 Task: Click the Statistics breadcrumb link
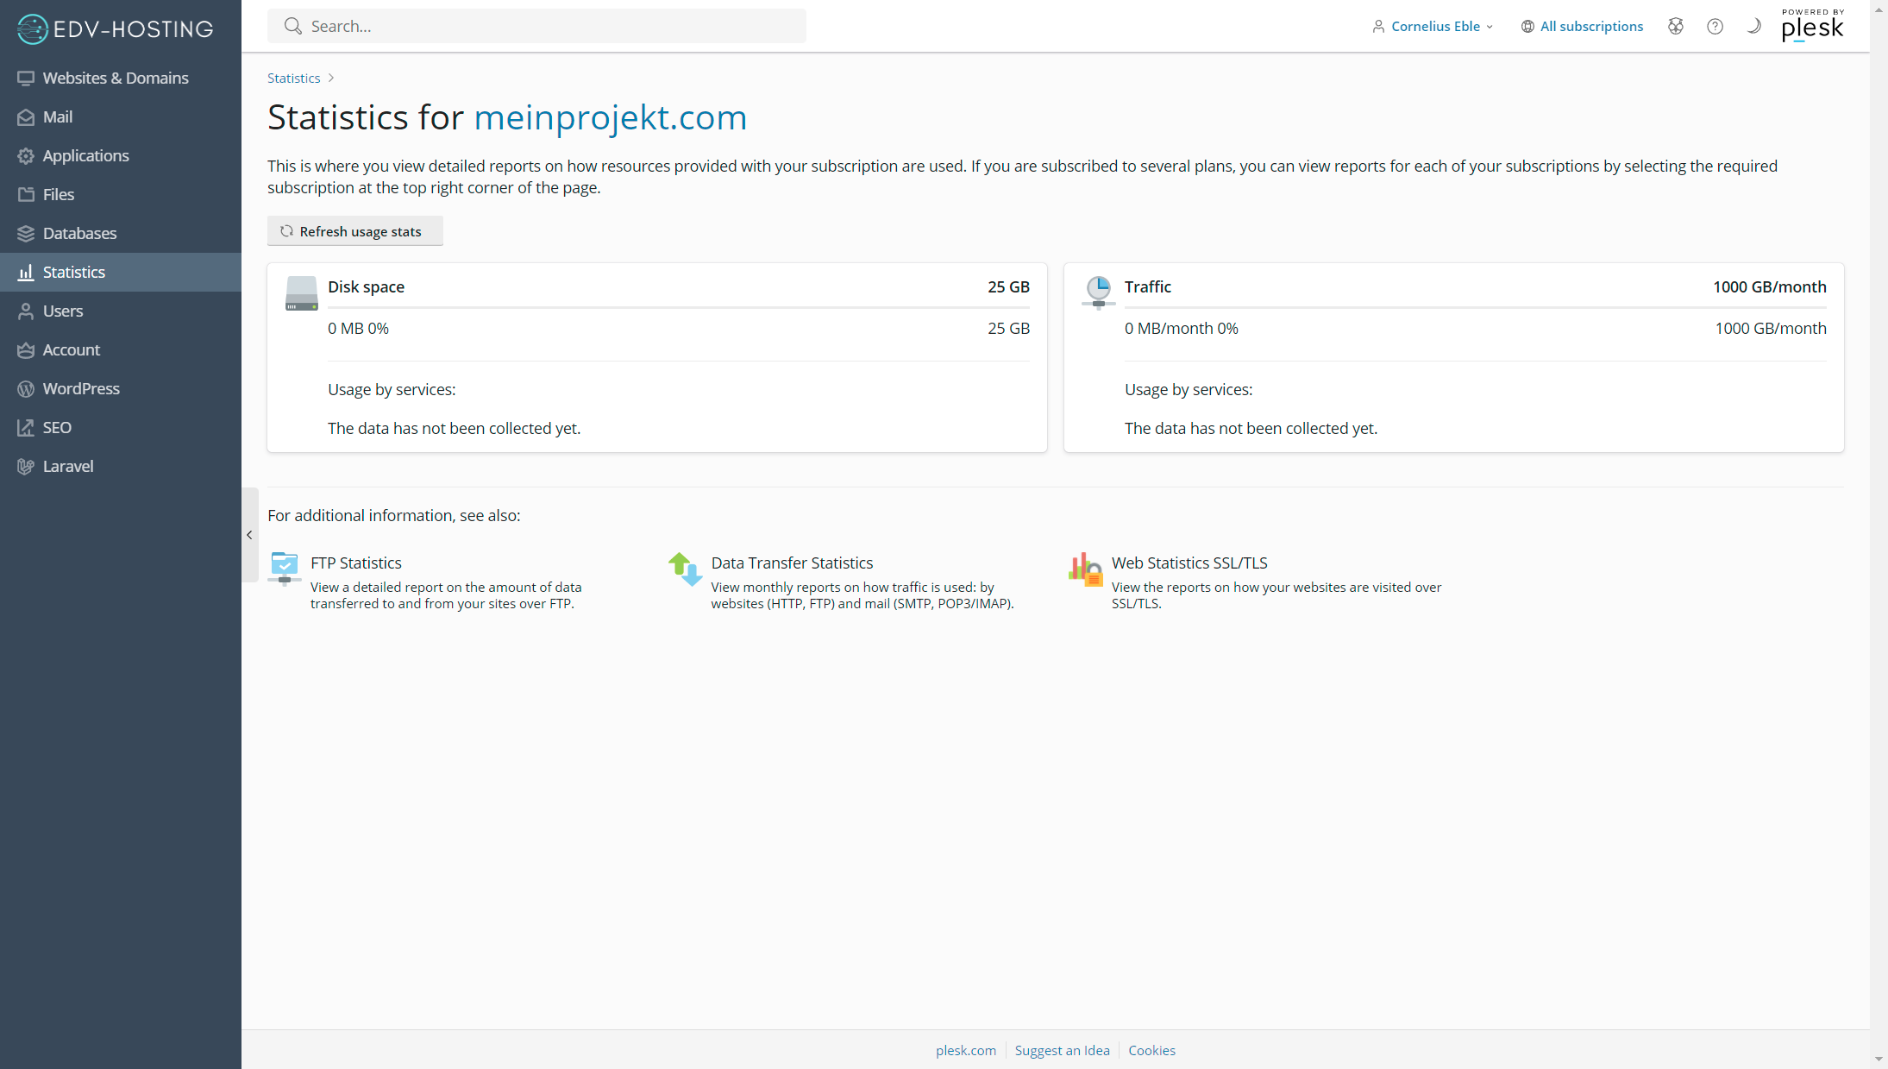pos(293,78)
